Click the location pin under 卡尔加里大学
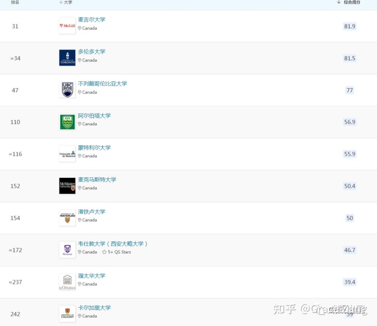 [x=80, y=316]
